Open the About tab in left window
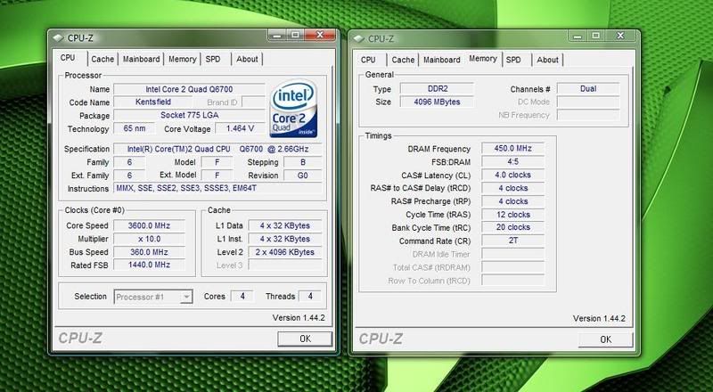The width and height of the screenshot is (713, 392). (x=247, y=59)
